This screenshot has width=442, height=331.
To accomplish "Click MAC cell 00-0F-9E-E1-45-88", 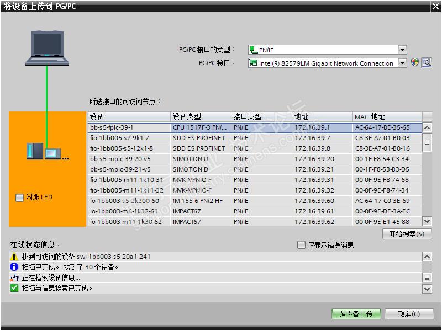I will click(387, 222).
